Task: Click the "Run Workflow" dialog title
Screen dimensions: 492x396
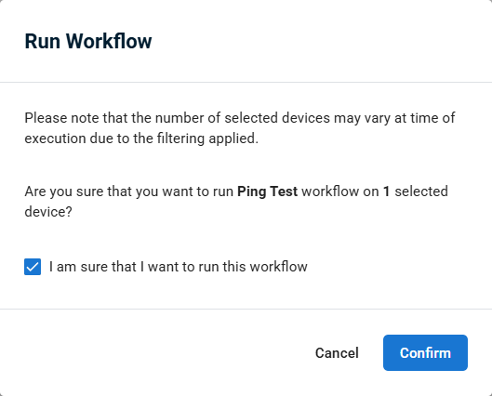Action: 88,41
